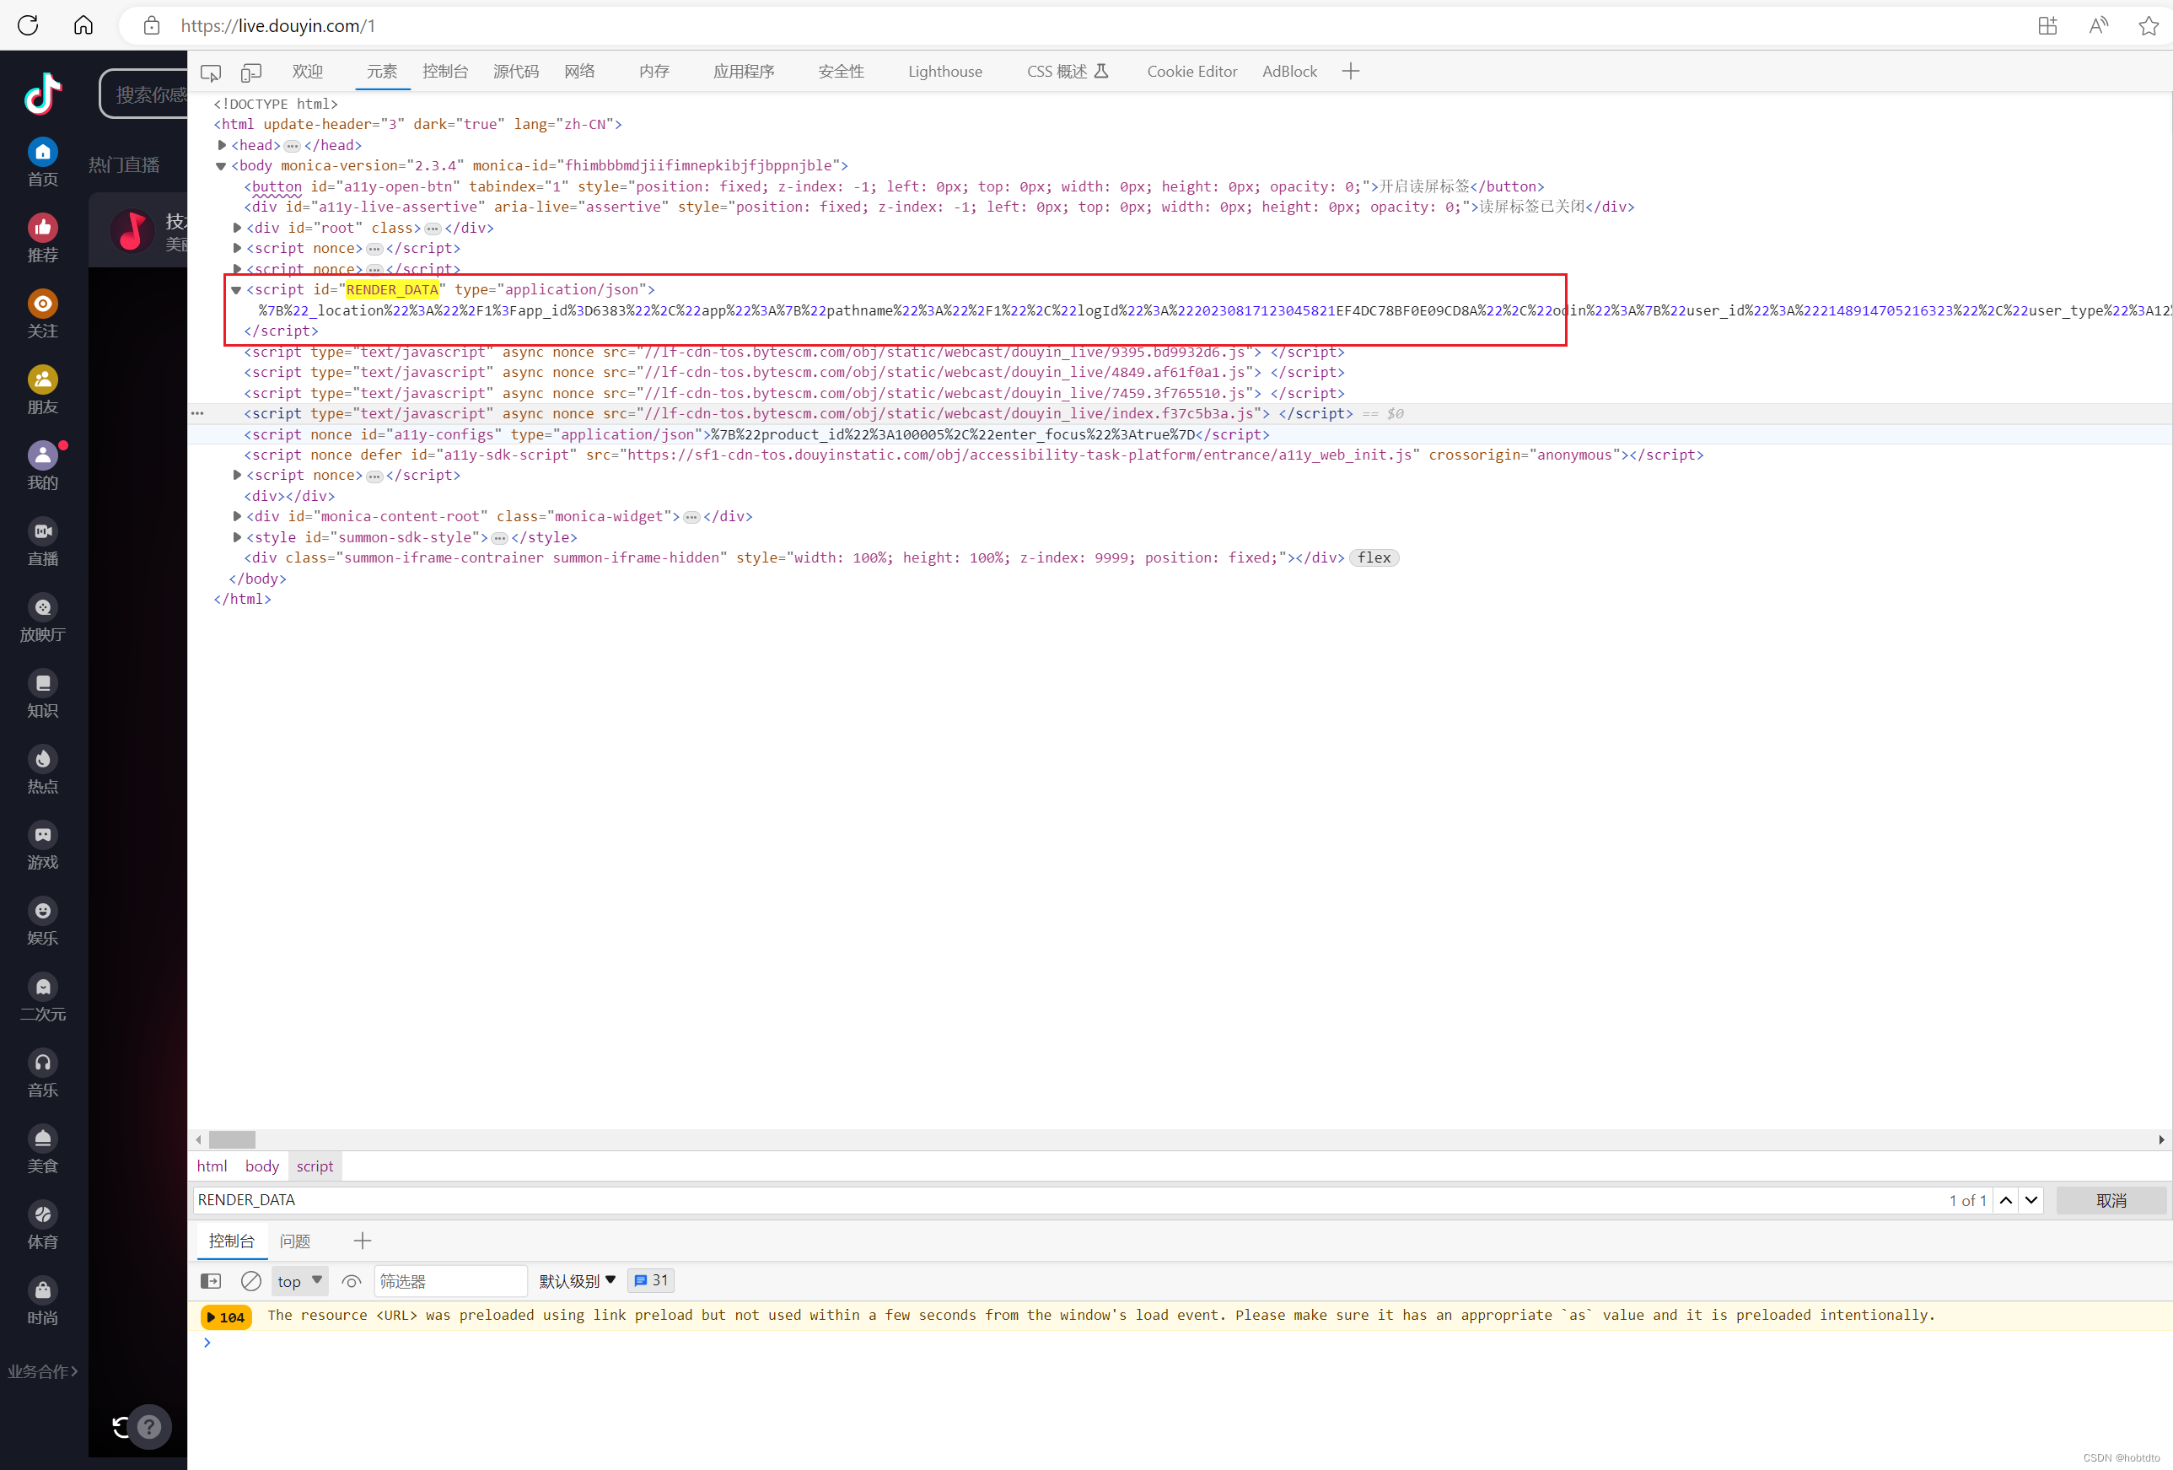Toggle device emulation in DevTools
Image resolution: width=2173 pixels, height=1470 pixels.
pyautogui.click(x=250, y=72)
